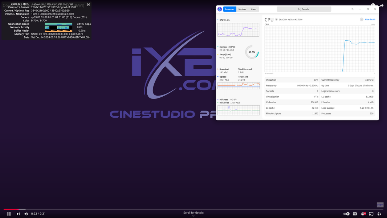Click the Total Sent value
The width and height of the screenshot is (387, 218).
coord(242,80)
